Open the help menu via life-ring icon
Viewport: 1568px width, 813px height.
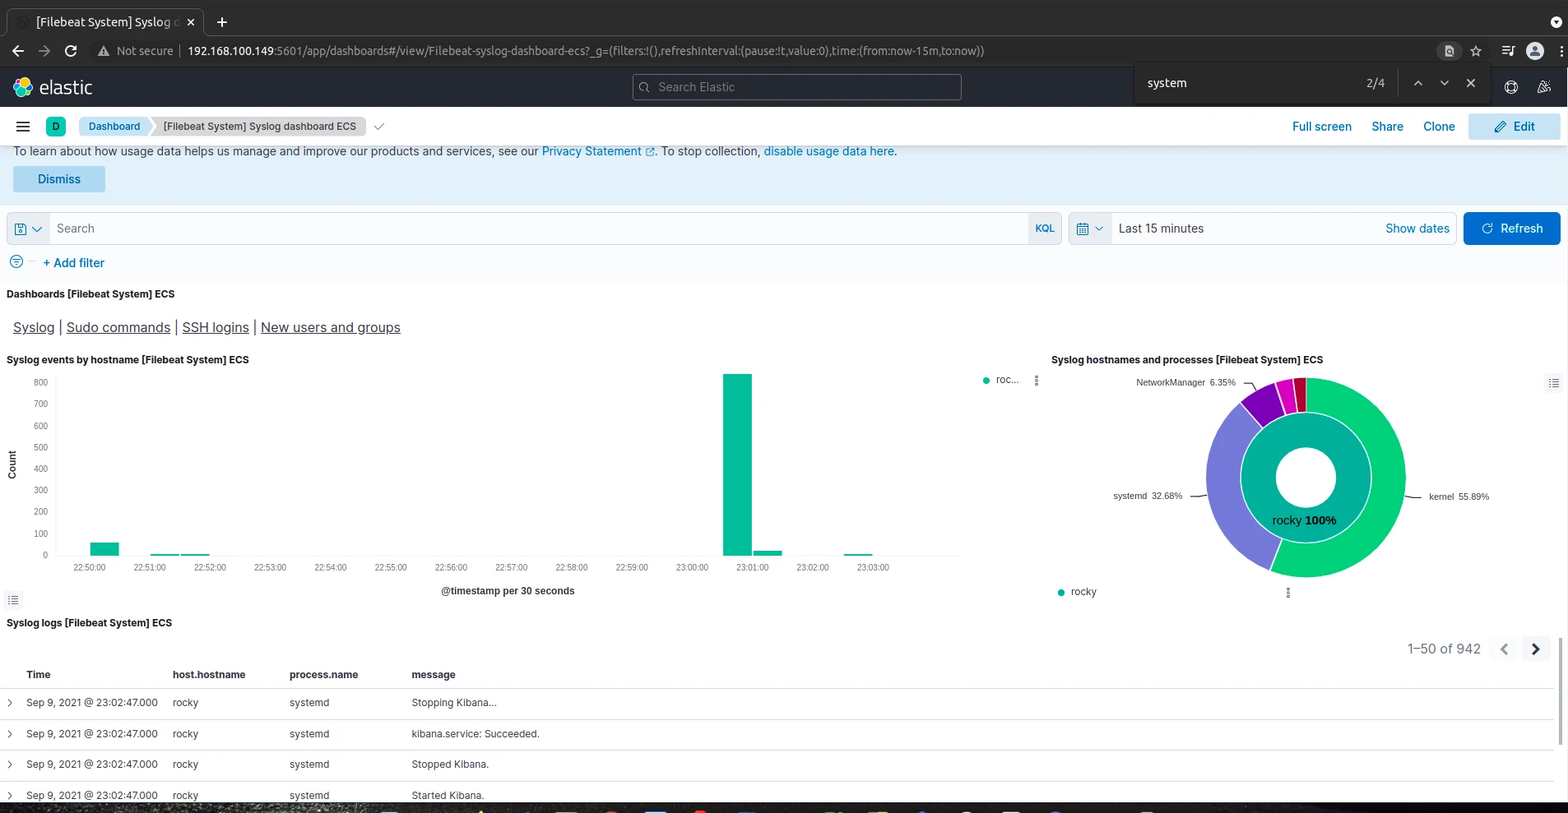(x=1510, y=87)
